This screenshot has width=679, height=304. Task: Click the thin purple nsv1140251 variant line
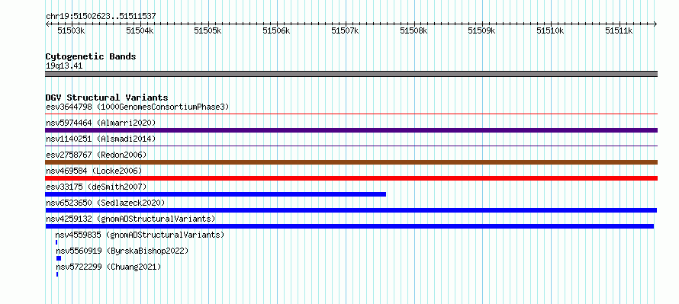click(351, 146)
